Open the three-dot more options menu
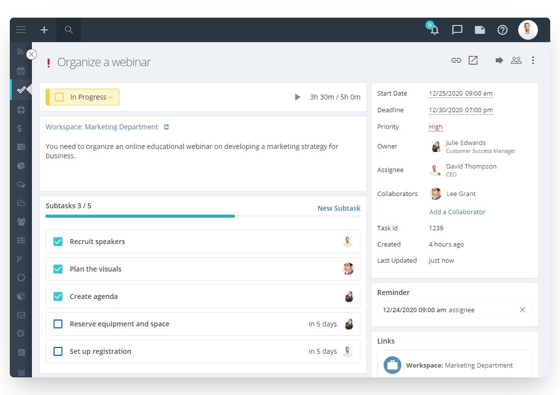Viewport: 560px width, 395px height. tap(533, 60)
